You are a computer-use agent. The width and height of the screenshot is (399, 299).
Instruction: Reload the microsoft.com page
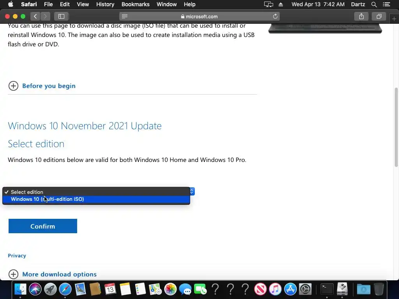coord(275,16)
